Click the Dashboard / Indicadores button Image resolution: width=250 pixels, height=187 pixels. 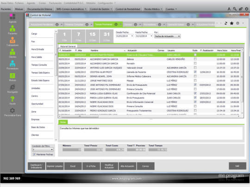click(x=37, y=166)
